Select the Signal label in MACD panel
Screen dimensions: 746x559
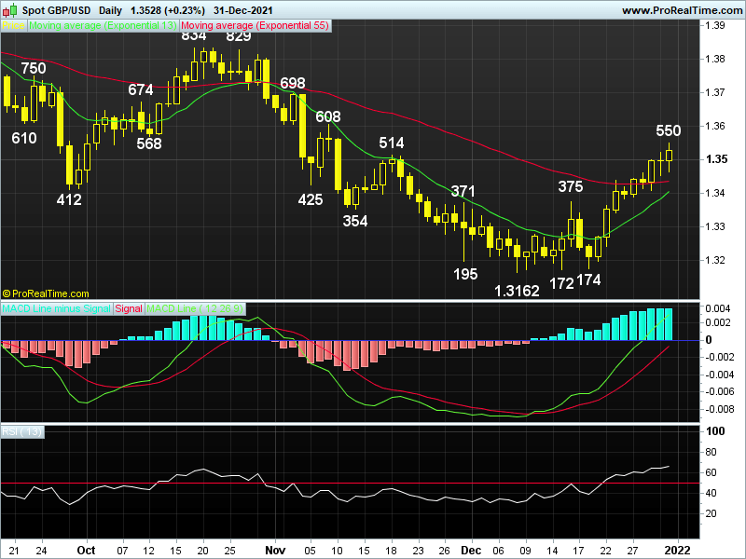pos(126,308)
